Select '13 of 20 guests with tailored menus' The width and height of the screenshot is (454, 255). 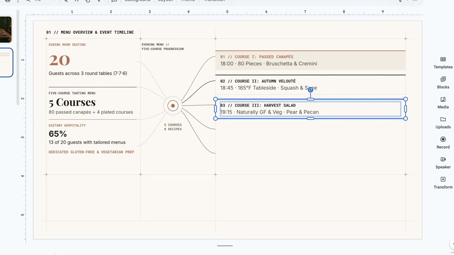tap(87, 142)
